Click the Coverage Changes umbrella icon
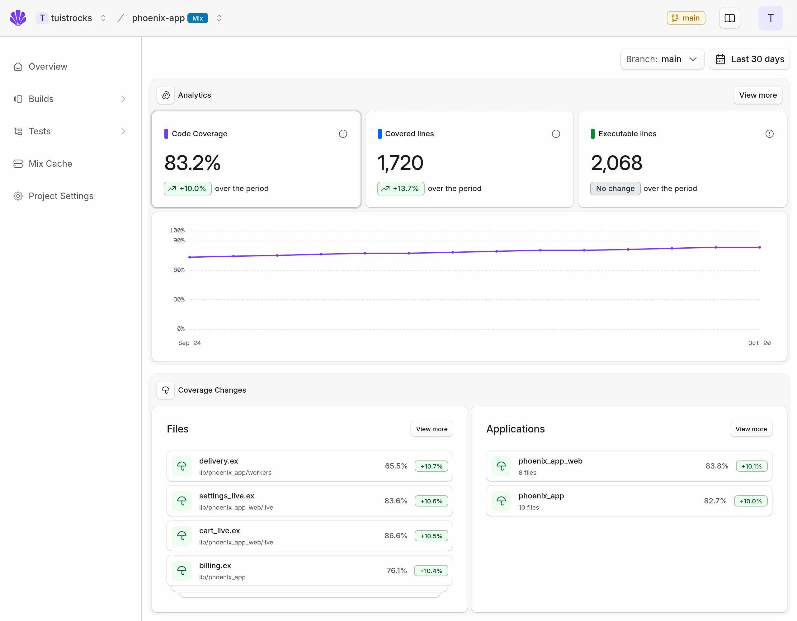The image size is (797, 621). click(x=166, y=390)
